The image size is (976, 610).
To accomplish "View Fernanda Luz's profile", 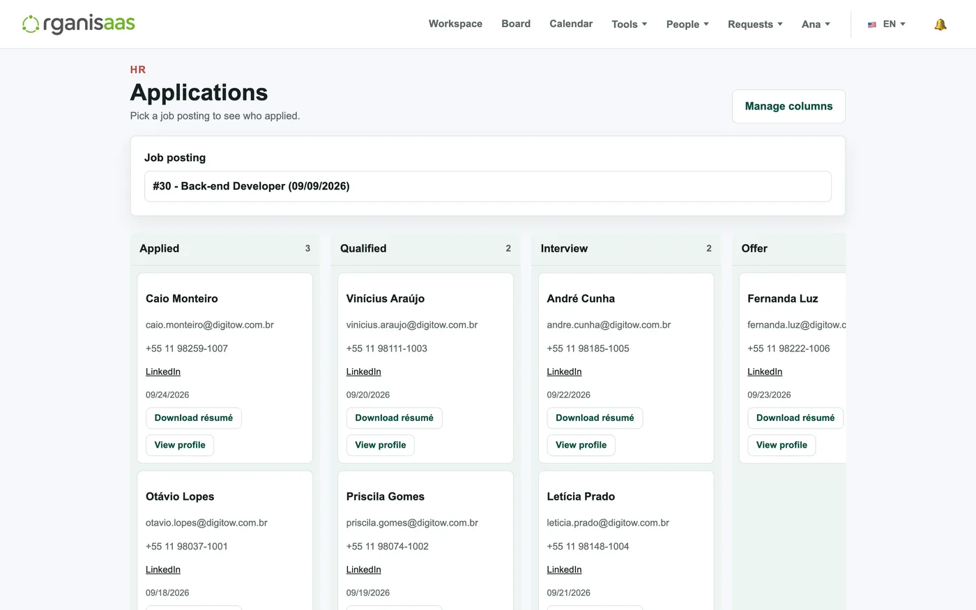I will pyautogui.click(x=781, y=445).
